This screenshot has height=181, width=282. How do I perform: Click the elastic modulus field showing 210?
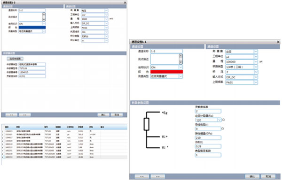208,137
